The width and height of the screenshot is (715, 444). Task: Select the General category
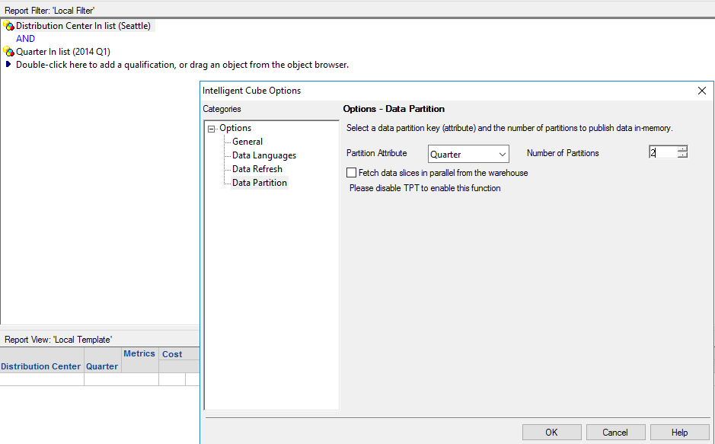[247, 141]
